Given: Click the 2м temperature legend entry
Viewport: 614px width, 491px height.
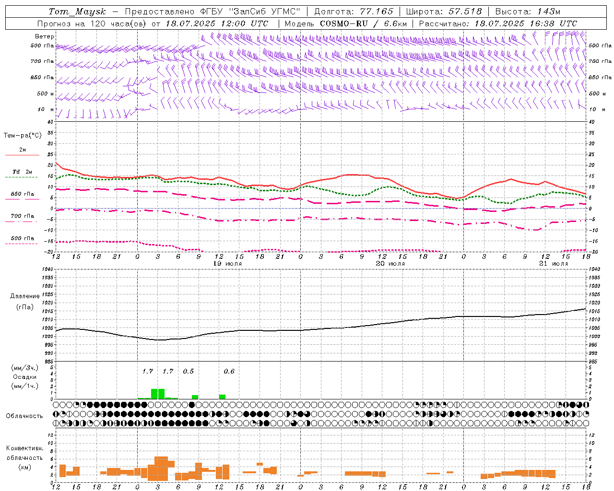Looking at the screenshot, I should [23, 150].
